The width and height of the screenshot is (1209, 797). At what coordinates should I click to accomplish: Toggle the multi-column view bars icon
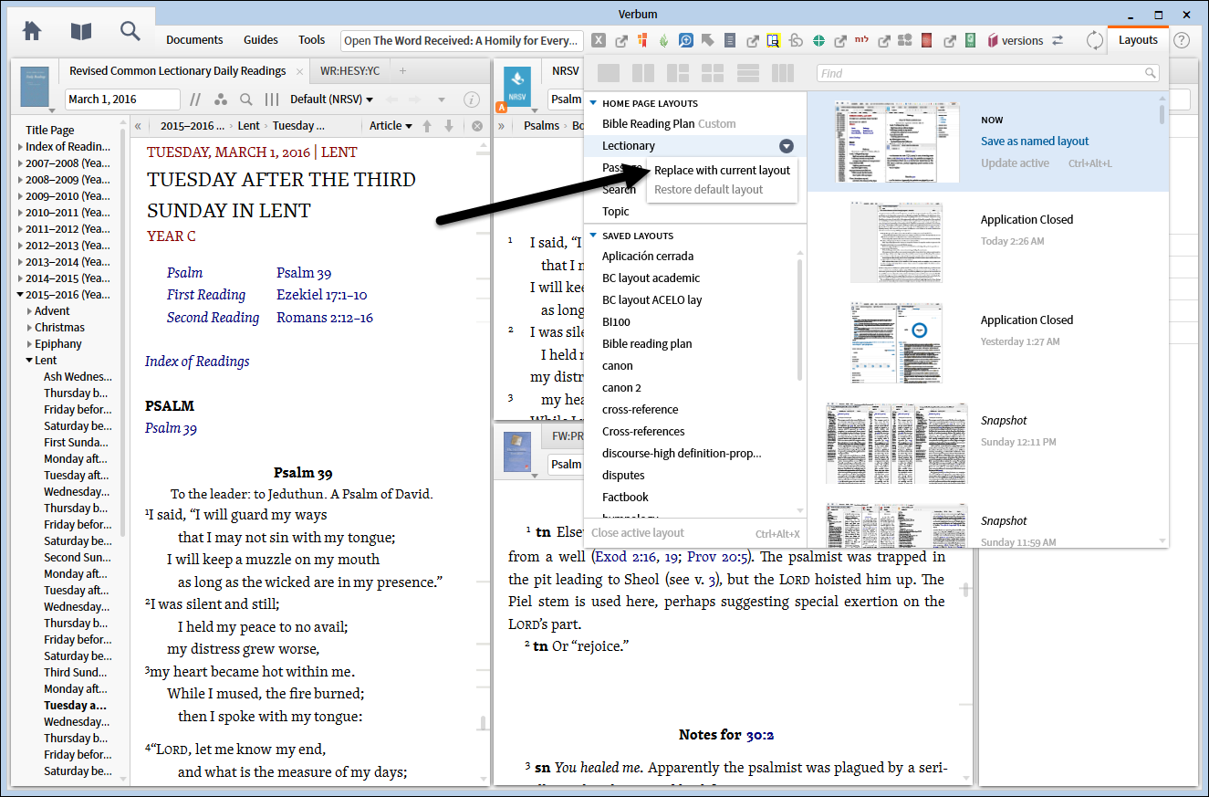coord(272,100)
